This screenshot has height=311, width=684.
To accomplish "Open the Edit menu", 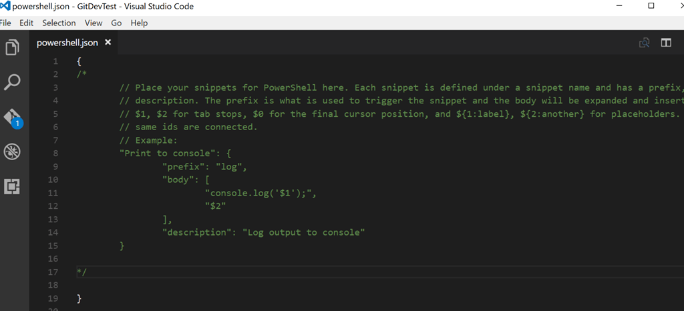I will 26,23.
